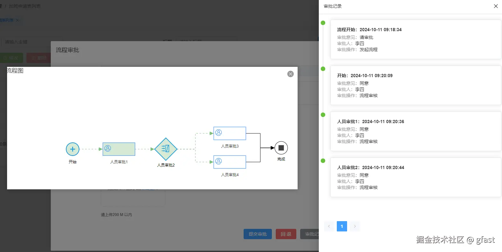The image size is (502, 252).
Task: Go to page 1 in pagination
Action: 342,226
